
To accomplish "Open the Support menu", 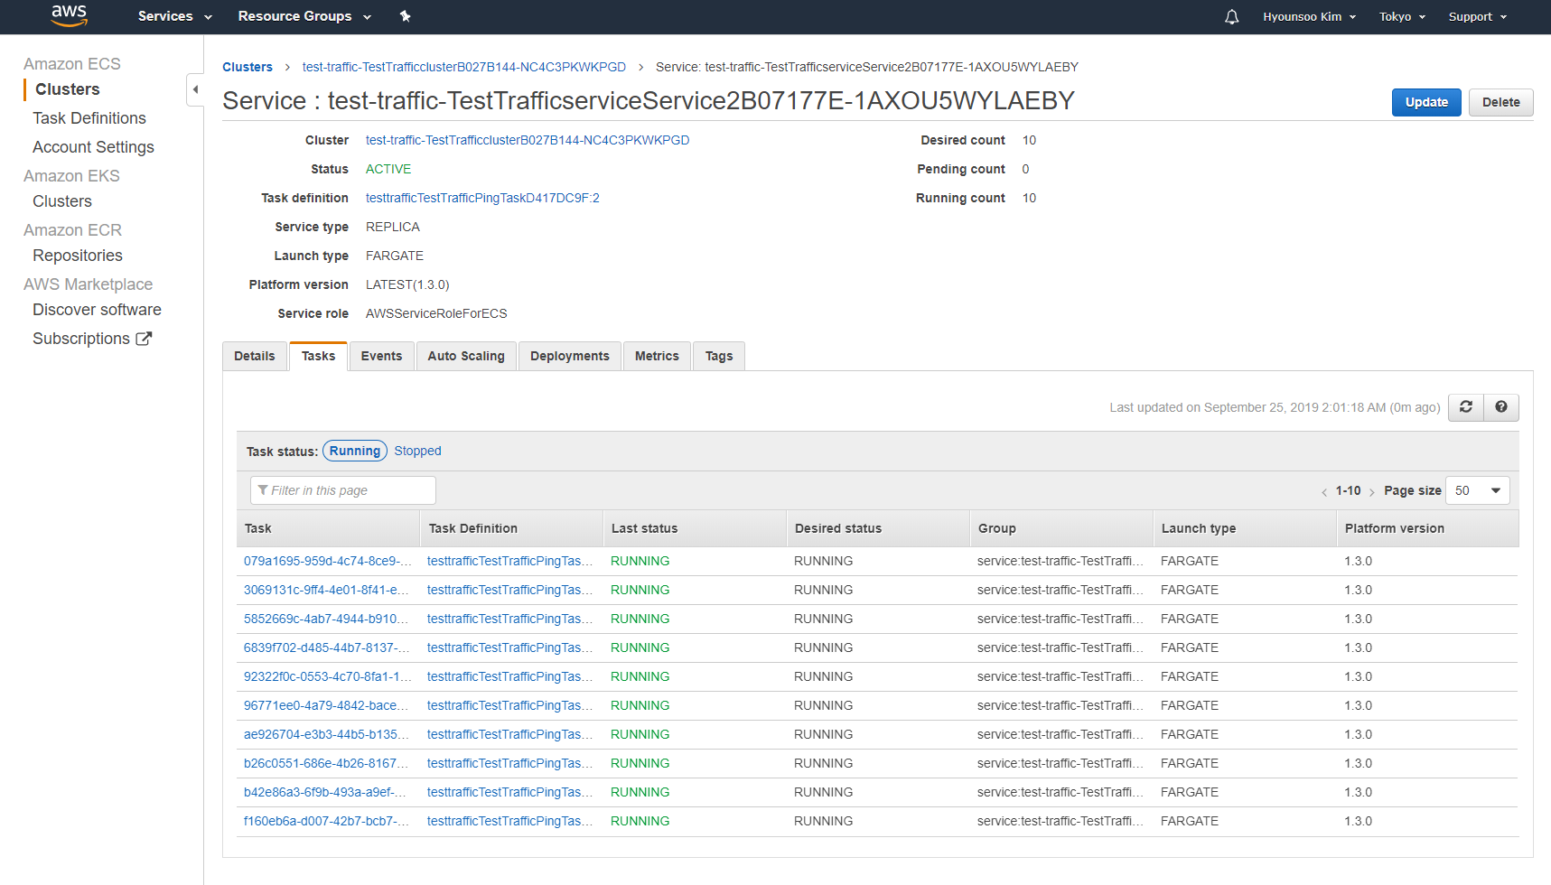I will (1477, 17).
